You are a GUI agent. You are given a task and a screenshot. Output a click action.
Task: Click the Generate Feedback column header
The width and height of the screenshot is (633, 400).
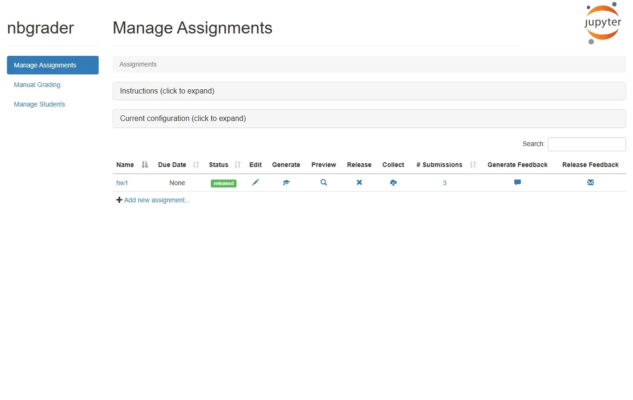click(x=518, y=165)
